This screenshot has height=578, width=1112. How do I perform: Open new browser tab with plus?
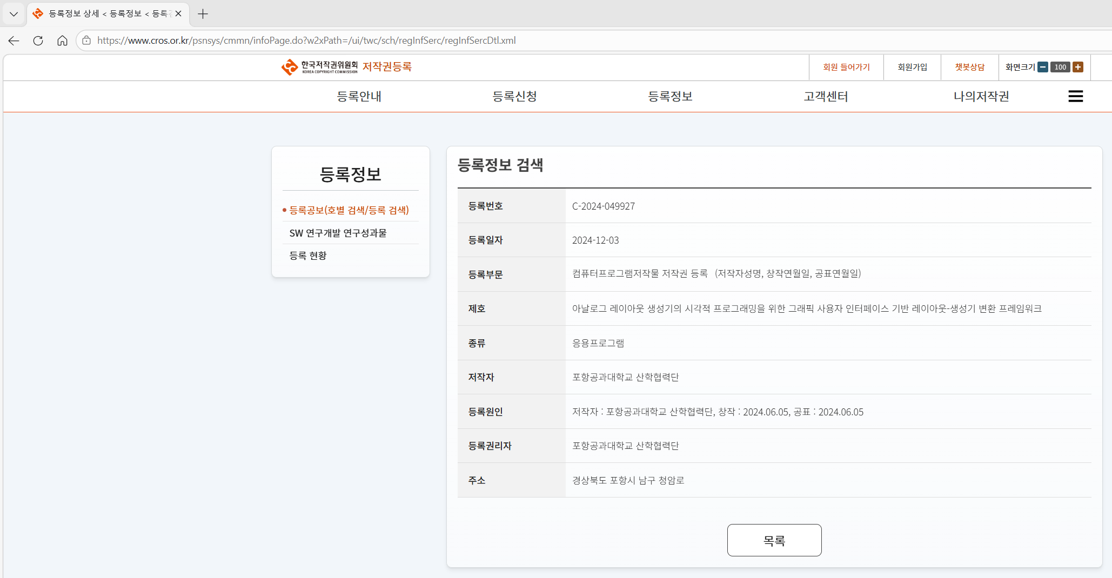click(x=203, y=14)
